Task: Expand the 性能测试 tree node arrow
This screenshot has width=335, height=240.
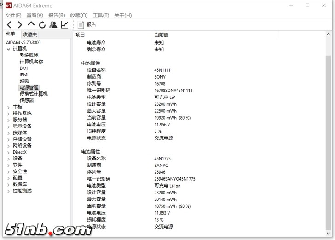Action: [x=8, y=191]
